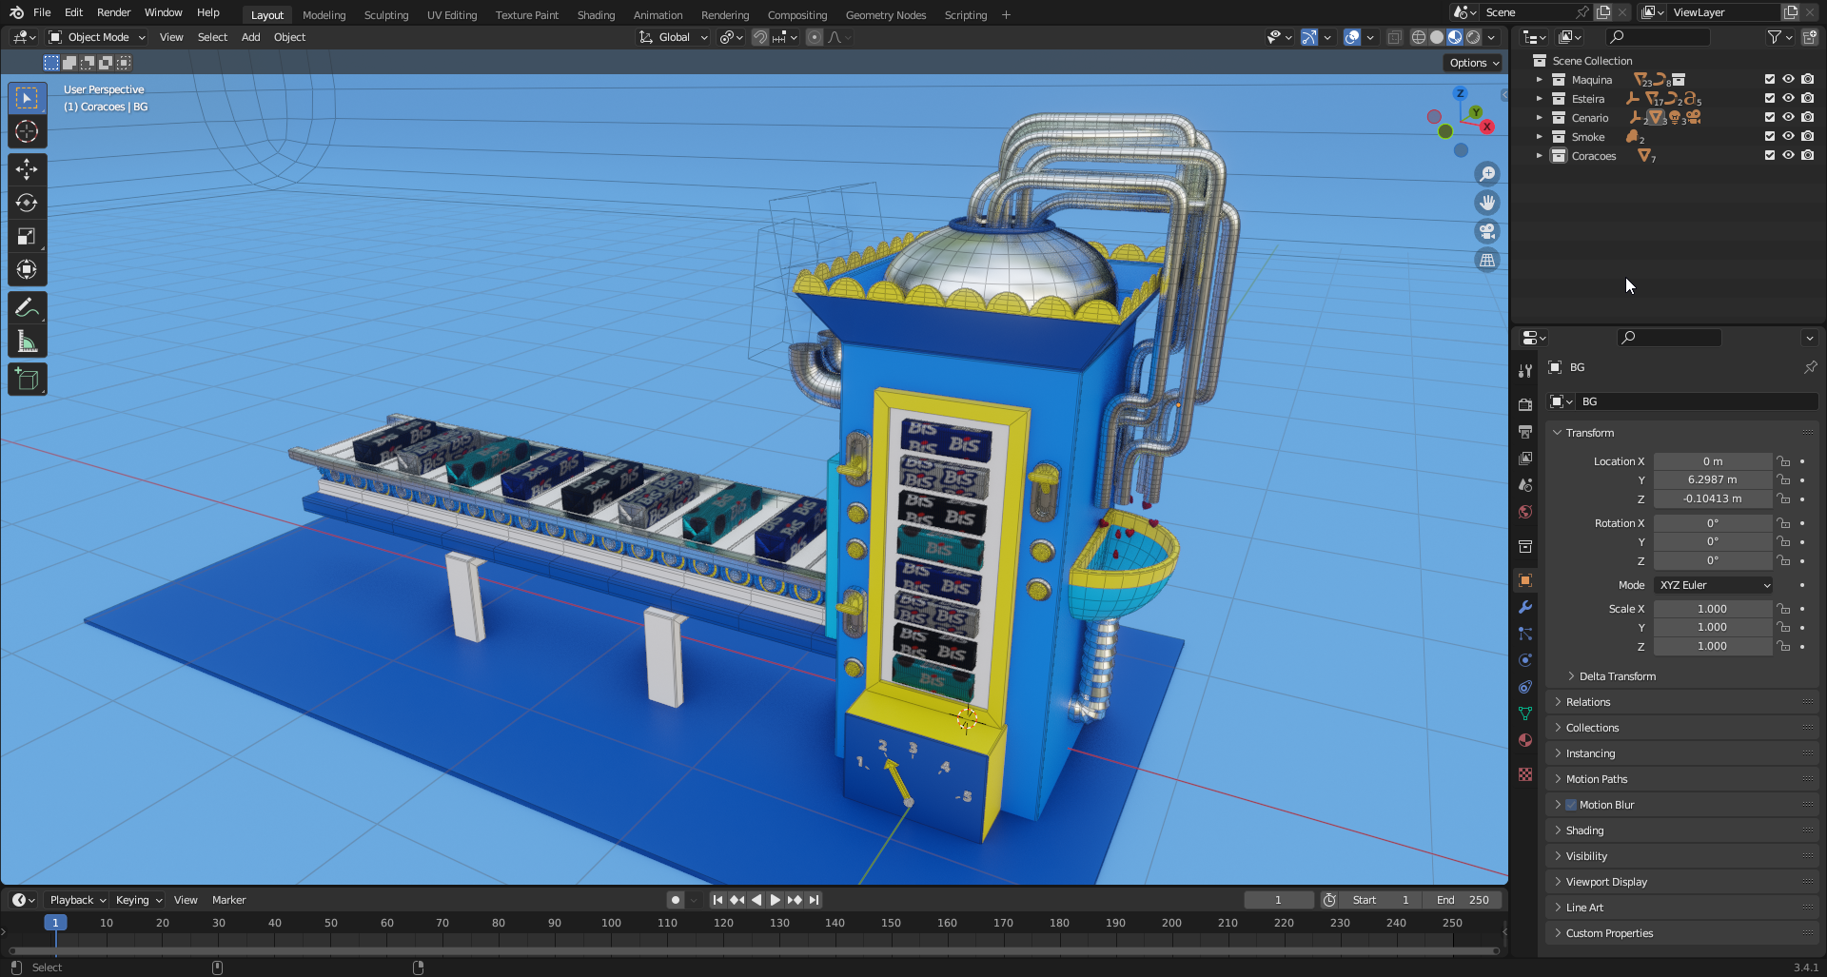Viewport: 1827px width, 977px height.
Task: Click the Location Y value field
Action: pyautogui.click(x=1712, y=480)
